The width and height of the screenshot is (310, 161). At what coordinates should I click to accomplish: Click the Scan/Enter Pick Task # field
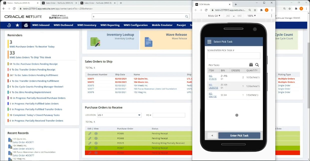(234, 56)
